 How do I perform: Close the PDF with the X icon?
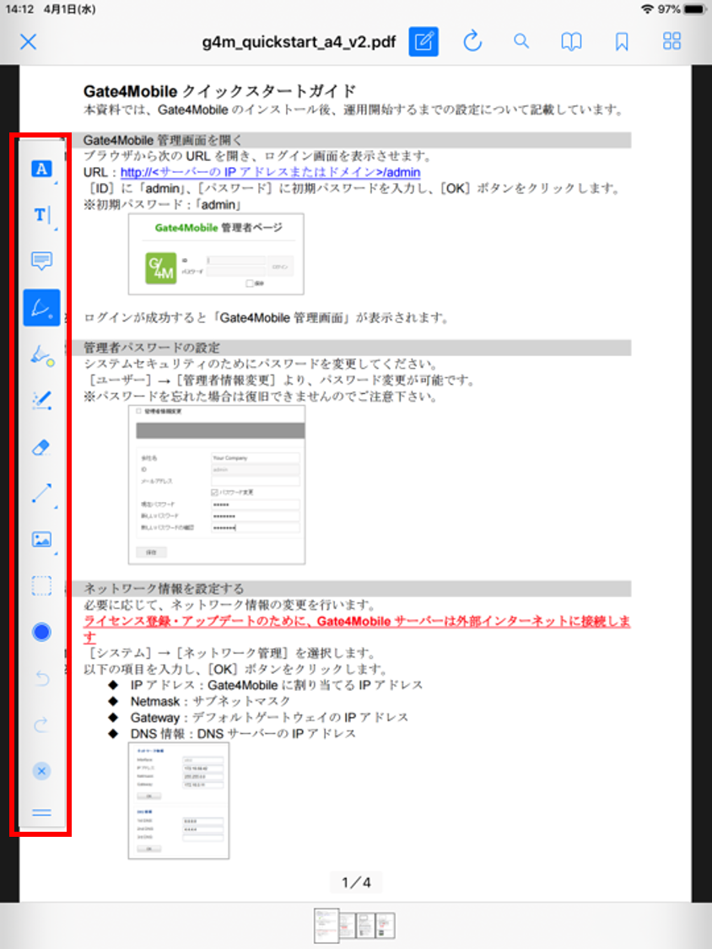click(29, 42)
